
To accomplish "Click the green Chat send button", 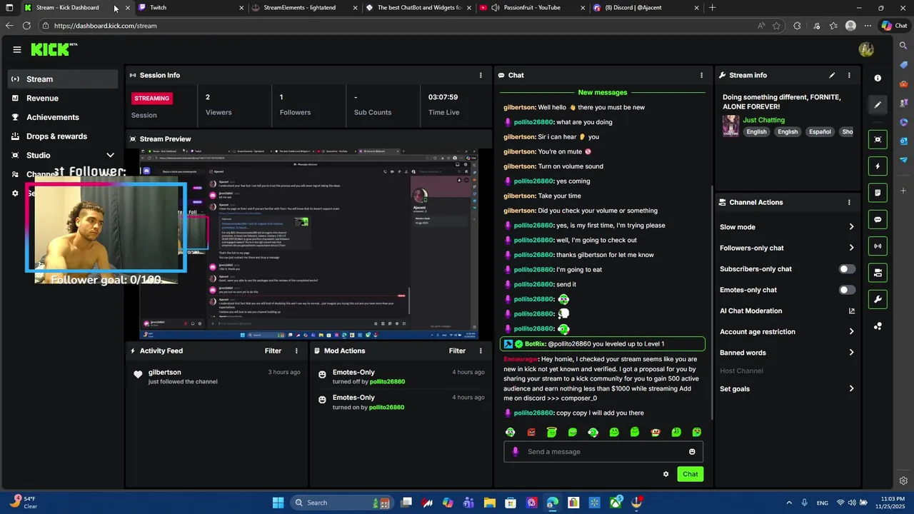I will 690,474.
